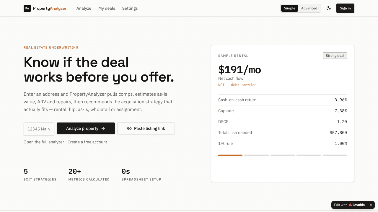Image resolution: width=378 pixels, height=212 pixels.
Task: Click the Sign in button
Action: tap(345, 8)
